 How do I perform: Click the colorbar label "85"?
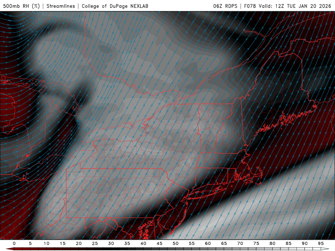point(289,243)
